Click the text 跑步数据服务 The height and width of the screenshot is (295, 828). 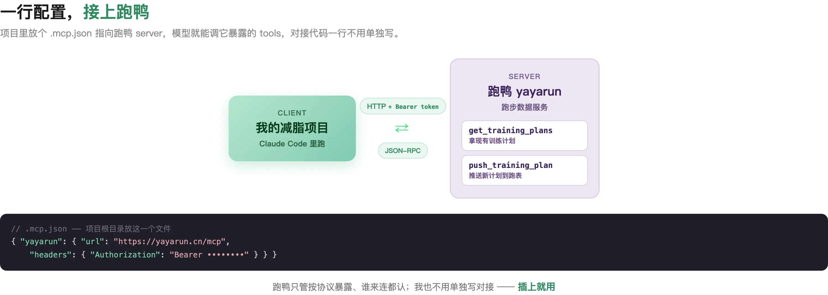pyautogui.click(x=524, y=107)
